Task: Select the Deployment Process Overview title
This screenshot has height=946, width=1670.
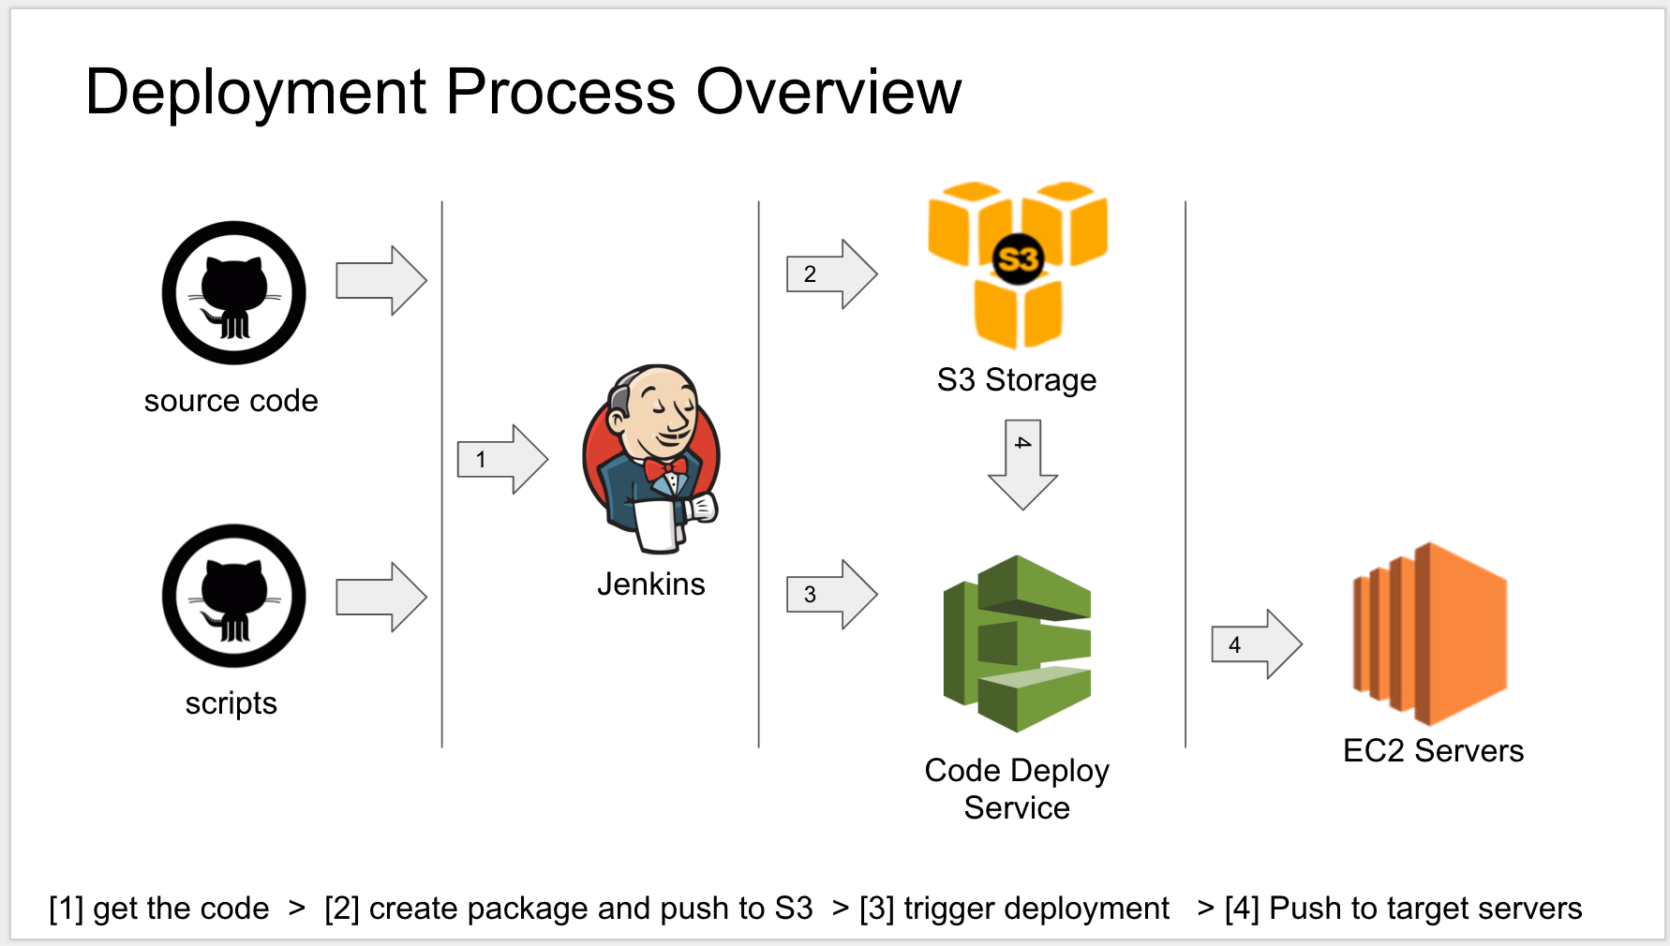Action: click(x=523, y=92)
